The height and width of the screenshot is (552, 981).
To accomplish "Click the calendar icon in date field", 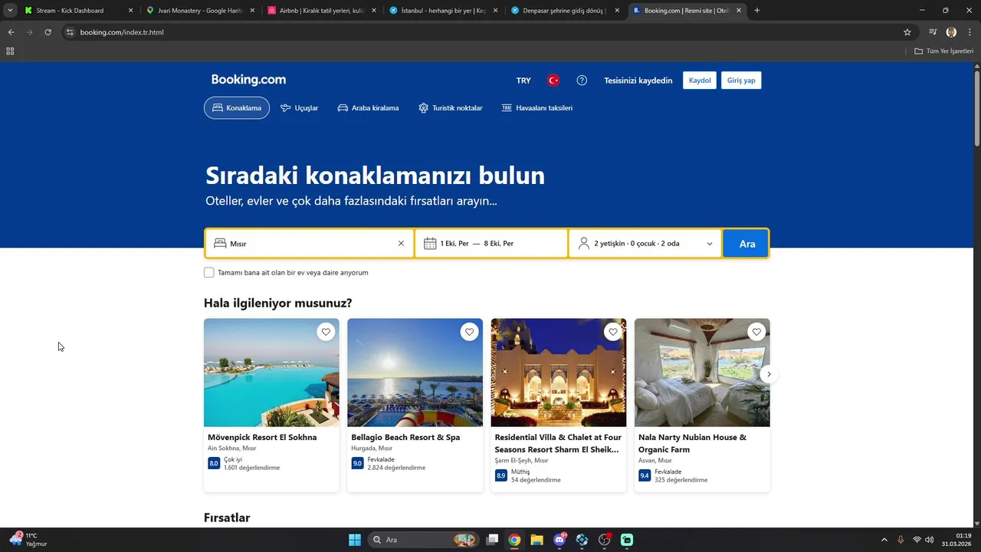I will coord(430,243).
